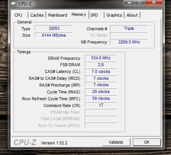Viewport: 171px width, 155px height.
Task: Click the RAS# Precharge (tRP) value field
Action: [101, 85]
